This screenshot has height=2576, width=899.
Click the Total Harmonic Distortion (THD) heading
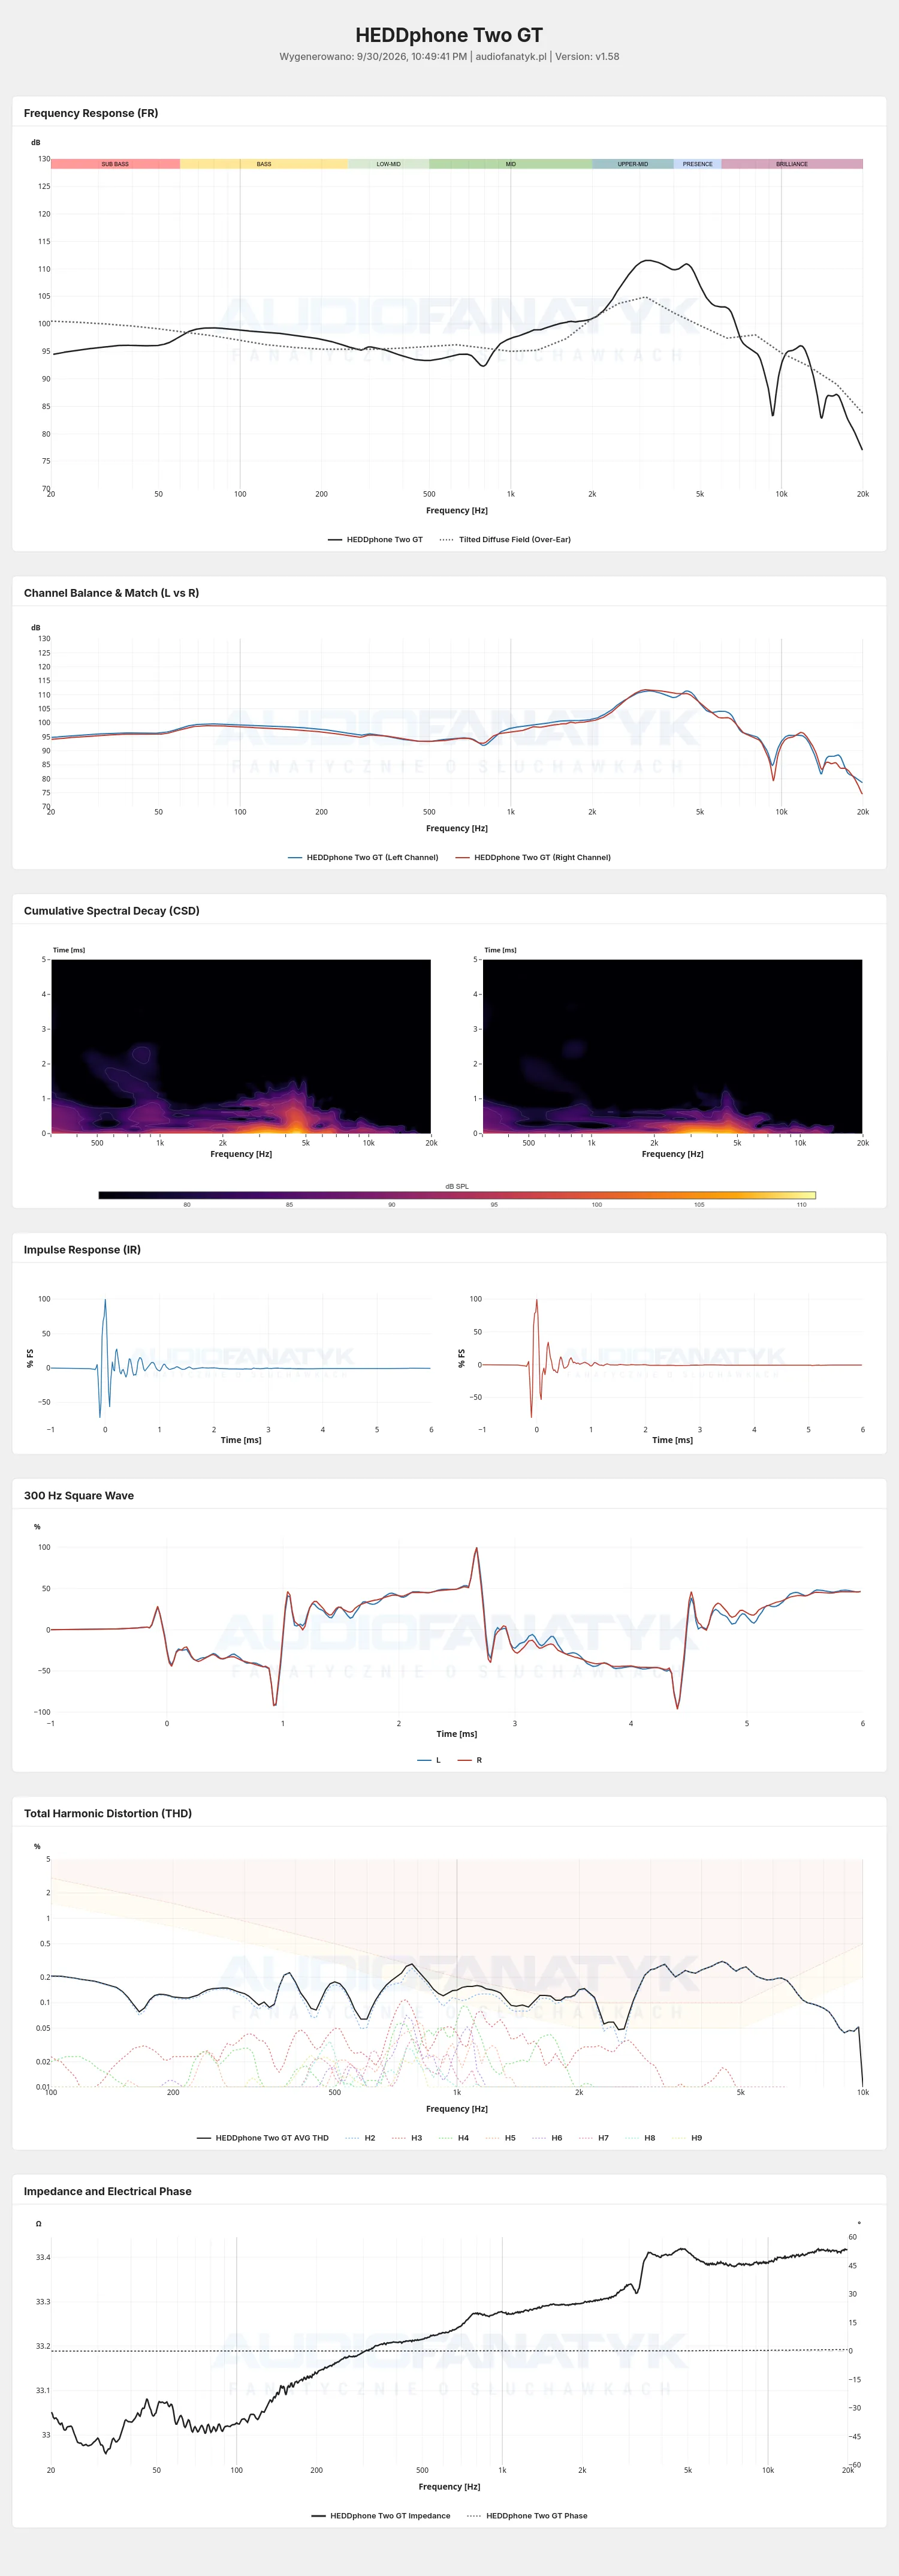click(x=108, y=1814)
